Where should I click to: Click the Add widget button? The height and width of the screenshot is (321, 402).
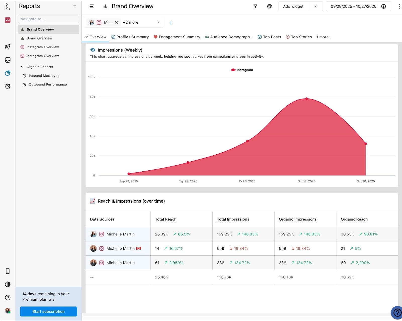(293, 6)
